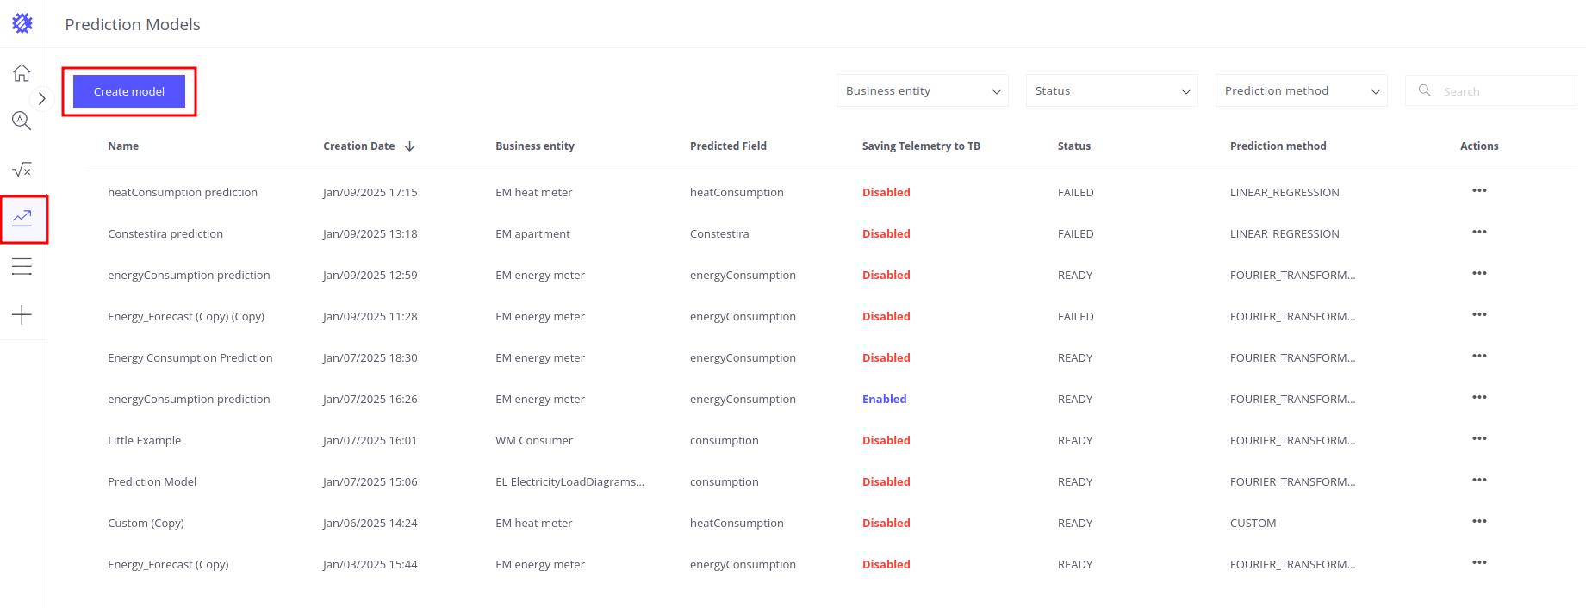Click the app logo icon
1586x608 pixels.
(x=22, y=23)
